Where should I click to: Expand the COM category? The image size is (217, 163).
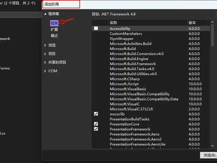[45, 71]
